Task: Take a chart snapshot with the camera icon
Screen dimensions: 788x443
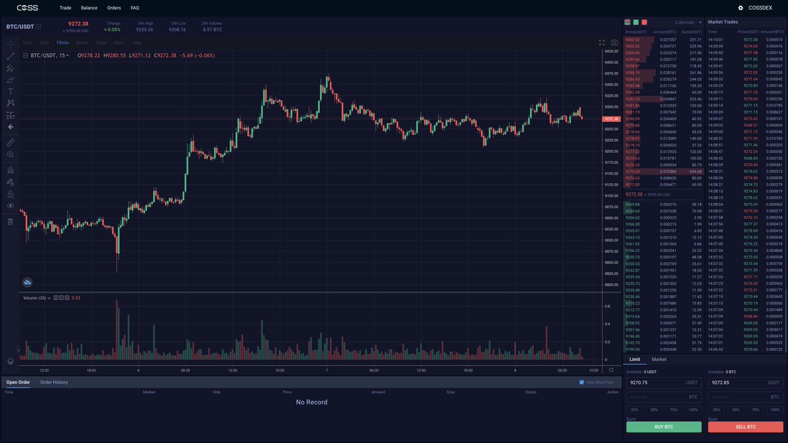Action: [614, 41]
